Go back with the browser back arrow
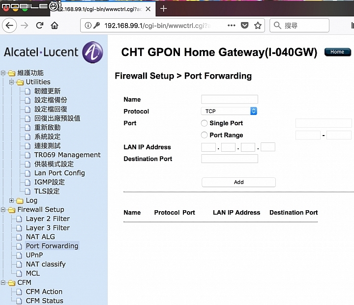 (x=9, y=25)
